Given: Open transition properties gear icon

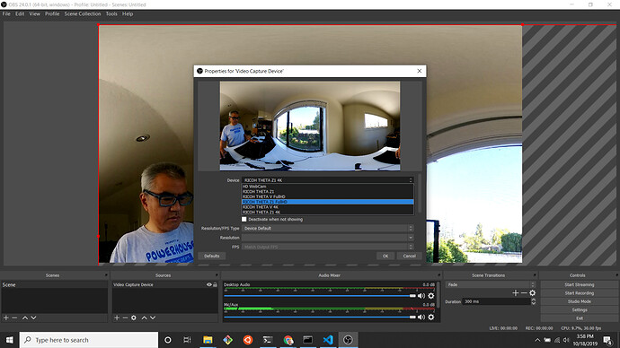Looking at the screenshot, I should pyautogui.click(x=532, y=292).
